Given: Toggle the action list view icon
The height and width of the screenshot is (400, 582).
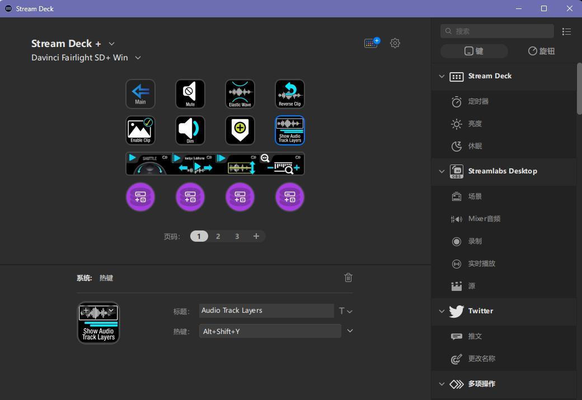Looking at the screenshot, I should [x=566, y=31].
